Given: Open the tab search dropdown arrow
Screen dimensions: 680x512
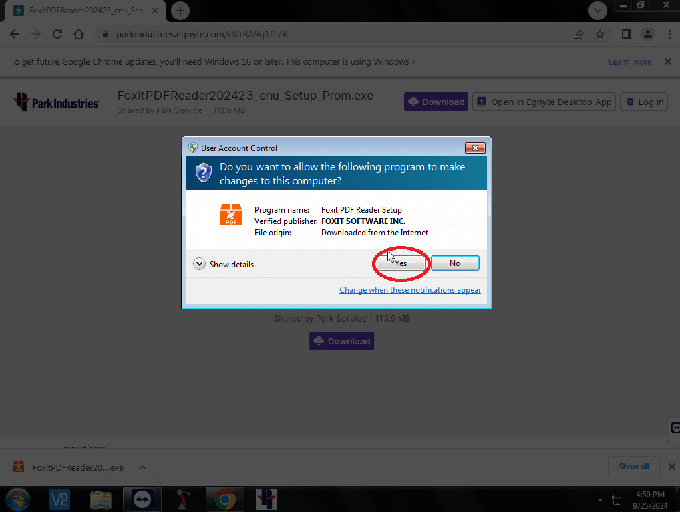Looking at the screenshot, I should click(x=597, y=11).
